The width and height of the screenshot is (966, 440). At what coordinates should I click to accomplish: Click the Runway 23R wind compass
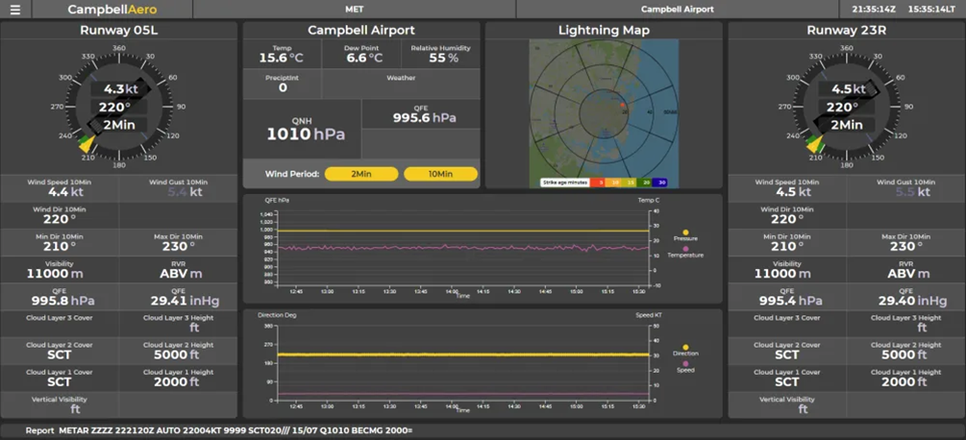[x=846, y=107]
